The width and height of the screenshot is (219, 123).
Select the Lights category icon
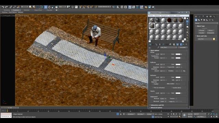coord(202,20)
